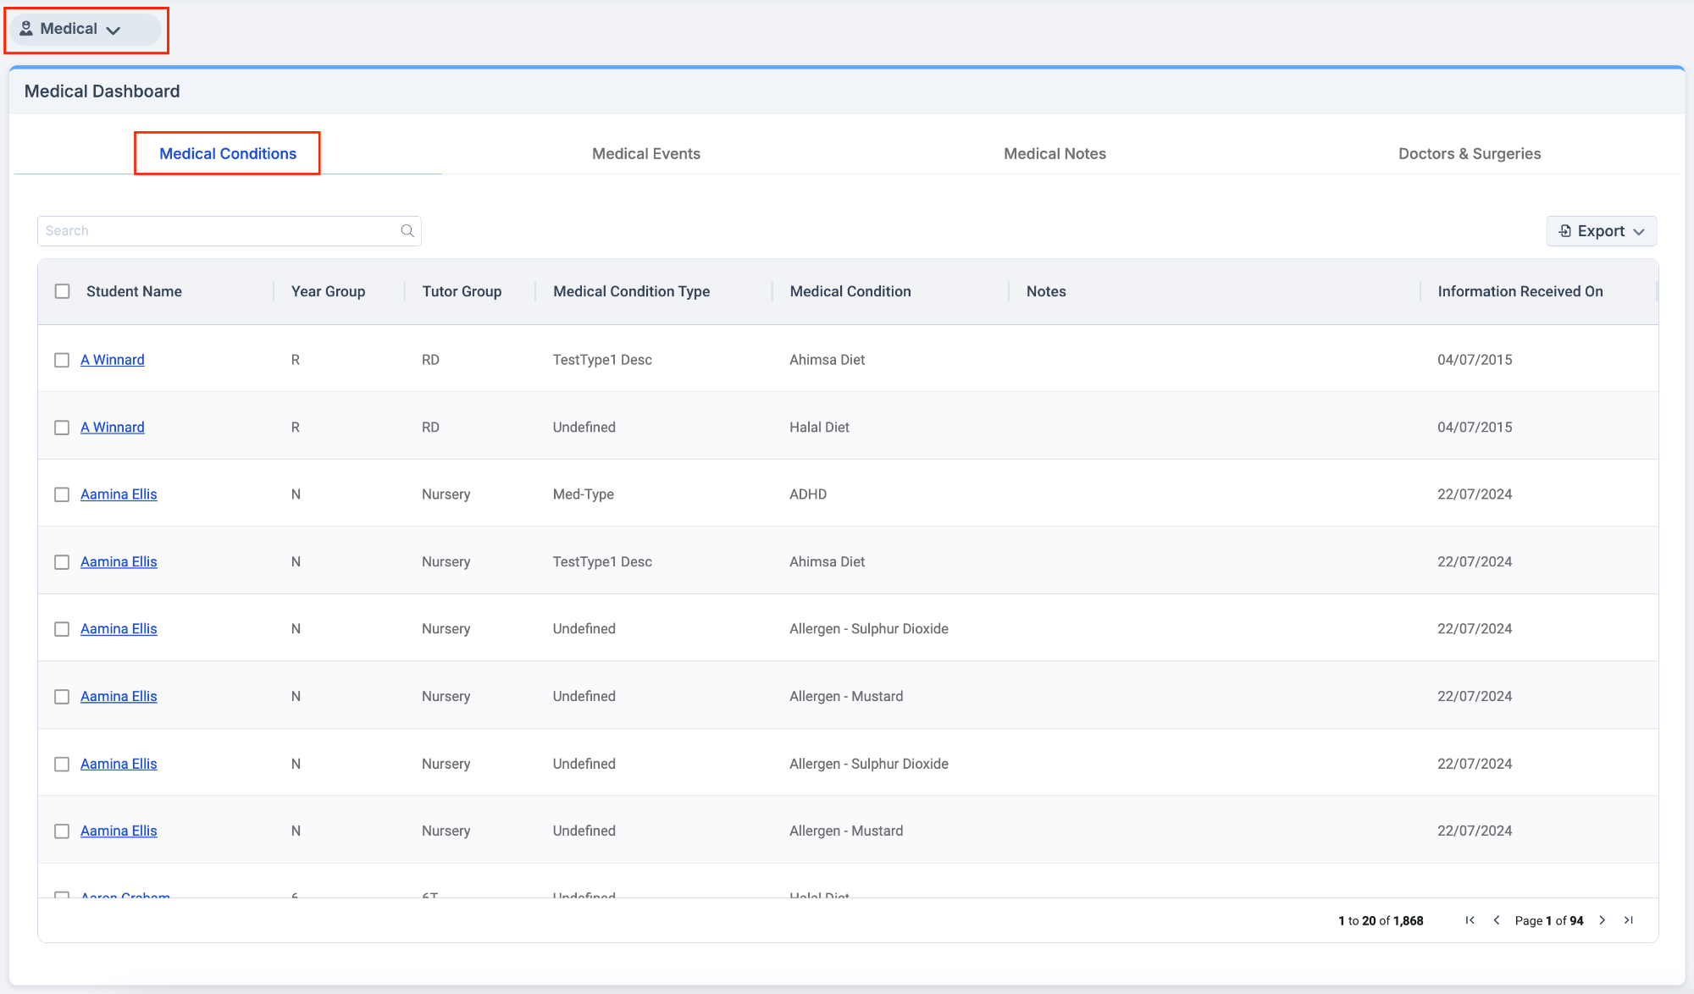This screenshot has width=1694, height=994.
Task: Go to the previous results page
Action: click(x=1497, y=920)
